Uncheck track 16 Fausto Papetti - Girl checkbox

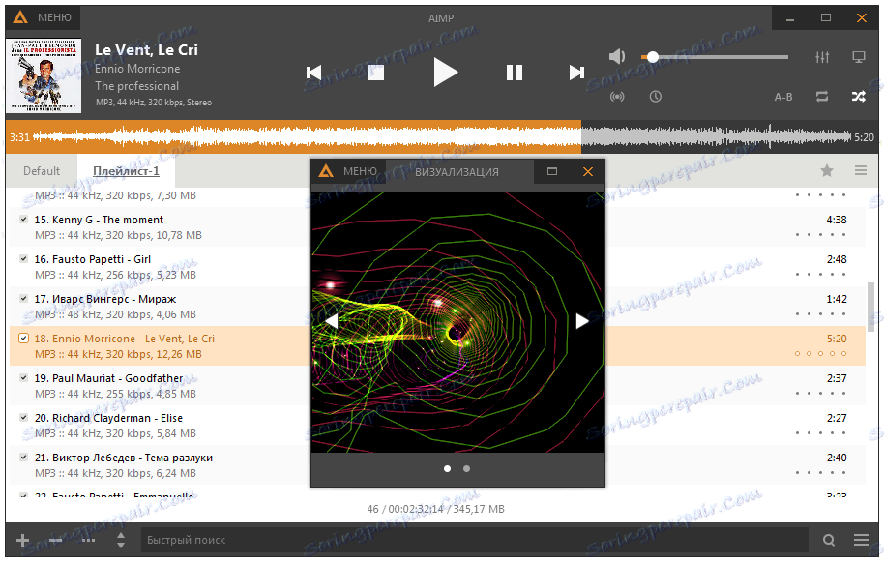click(23, 258)
